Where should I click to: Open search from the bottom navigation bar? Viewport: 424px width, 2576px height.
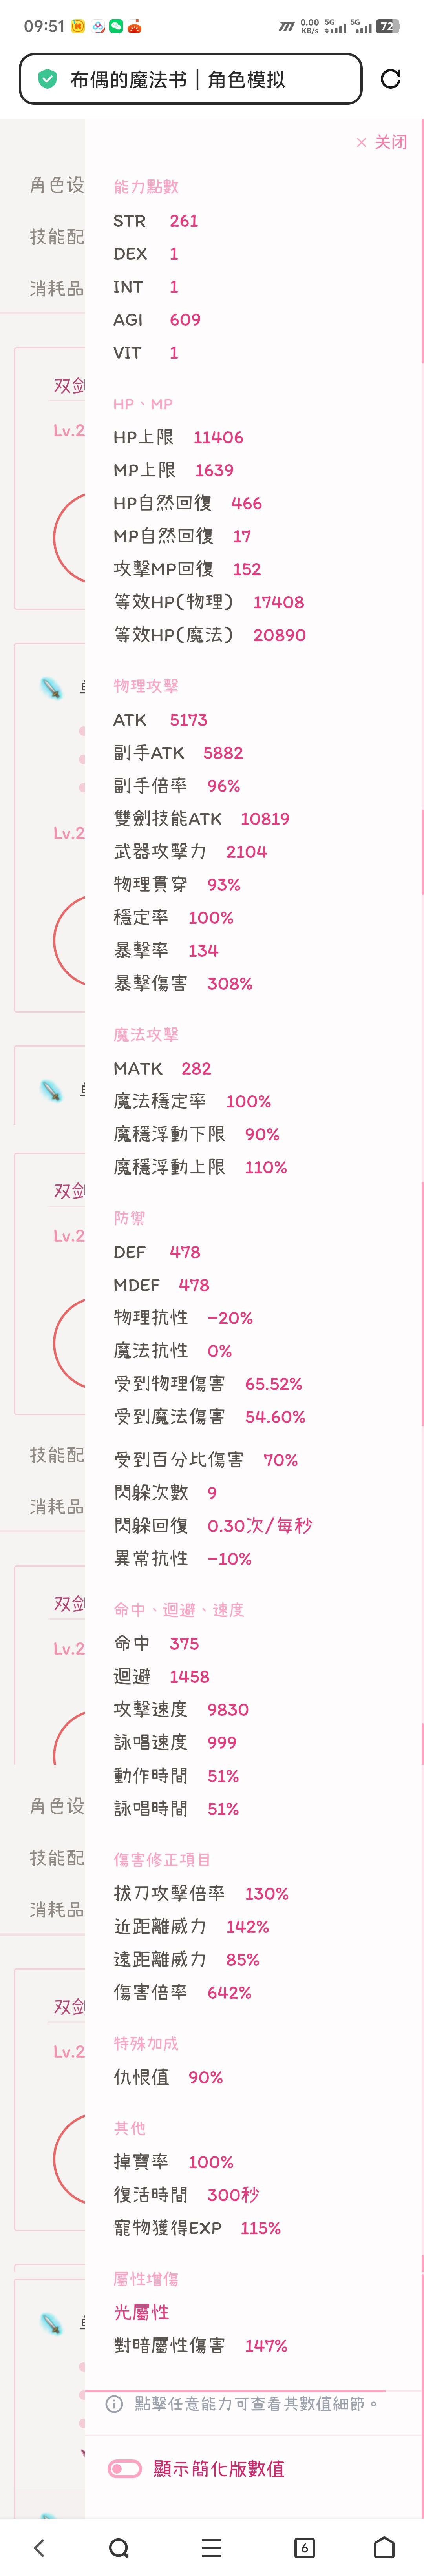(x=119, y=2546)
